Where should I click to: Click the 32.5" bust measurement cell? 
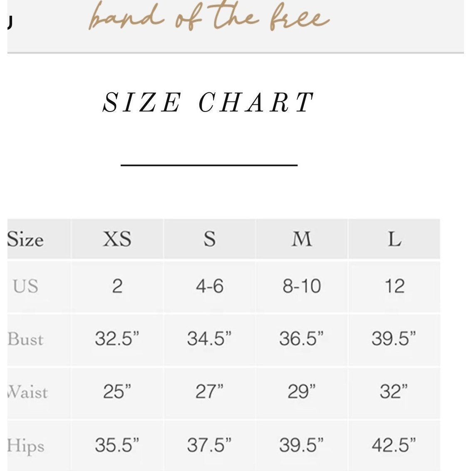tap(117, 340)
